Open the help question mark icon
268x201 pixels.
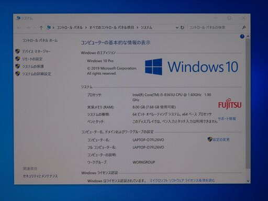click(x=242, y=36)
